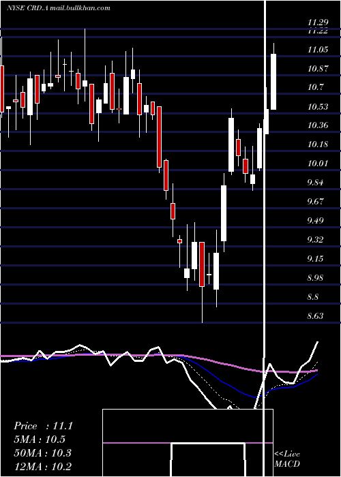Click the 50MA : 10.3 readout
Screen dimensions: 341x477
(x=42, y=453)
